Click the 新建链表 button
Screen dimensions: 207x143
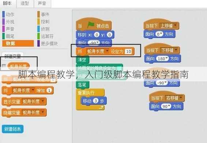click(12, 129)
